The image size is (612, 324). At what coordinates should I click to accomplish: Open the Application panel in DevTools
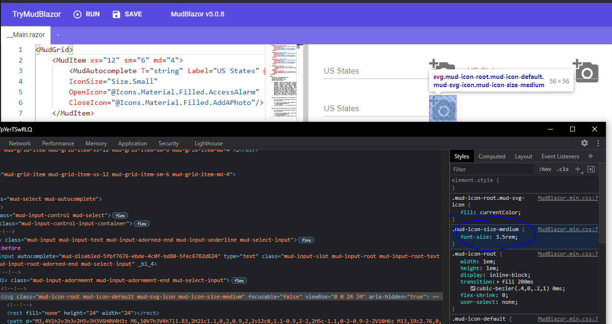pyautogui.click(x=132, y=143)
